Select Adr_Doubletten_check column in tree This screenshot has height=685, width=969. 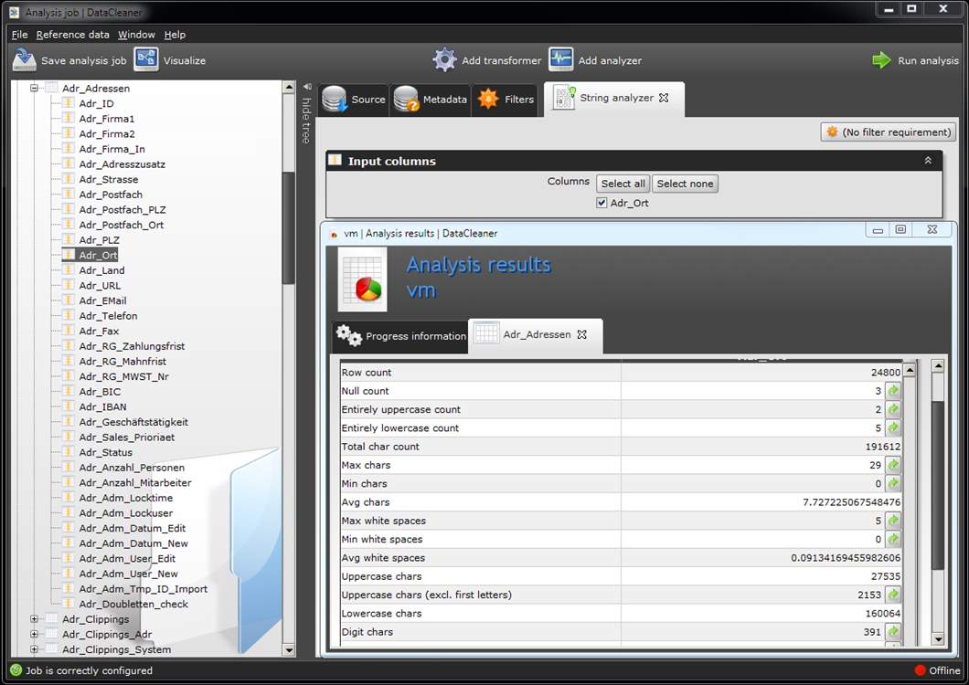click(133, 604)
